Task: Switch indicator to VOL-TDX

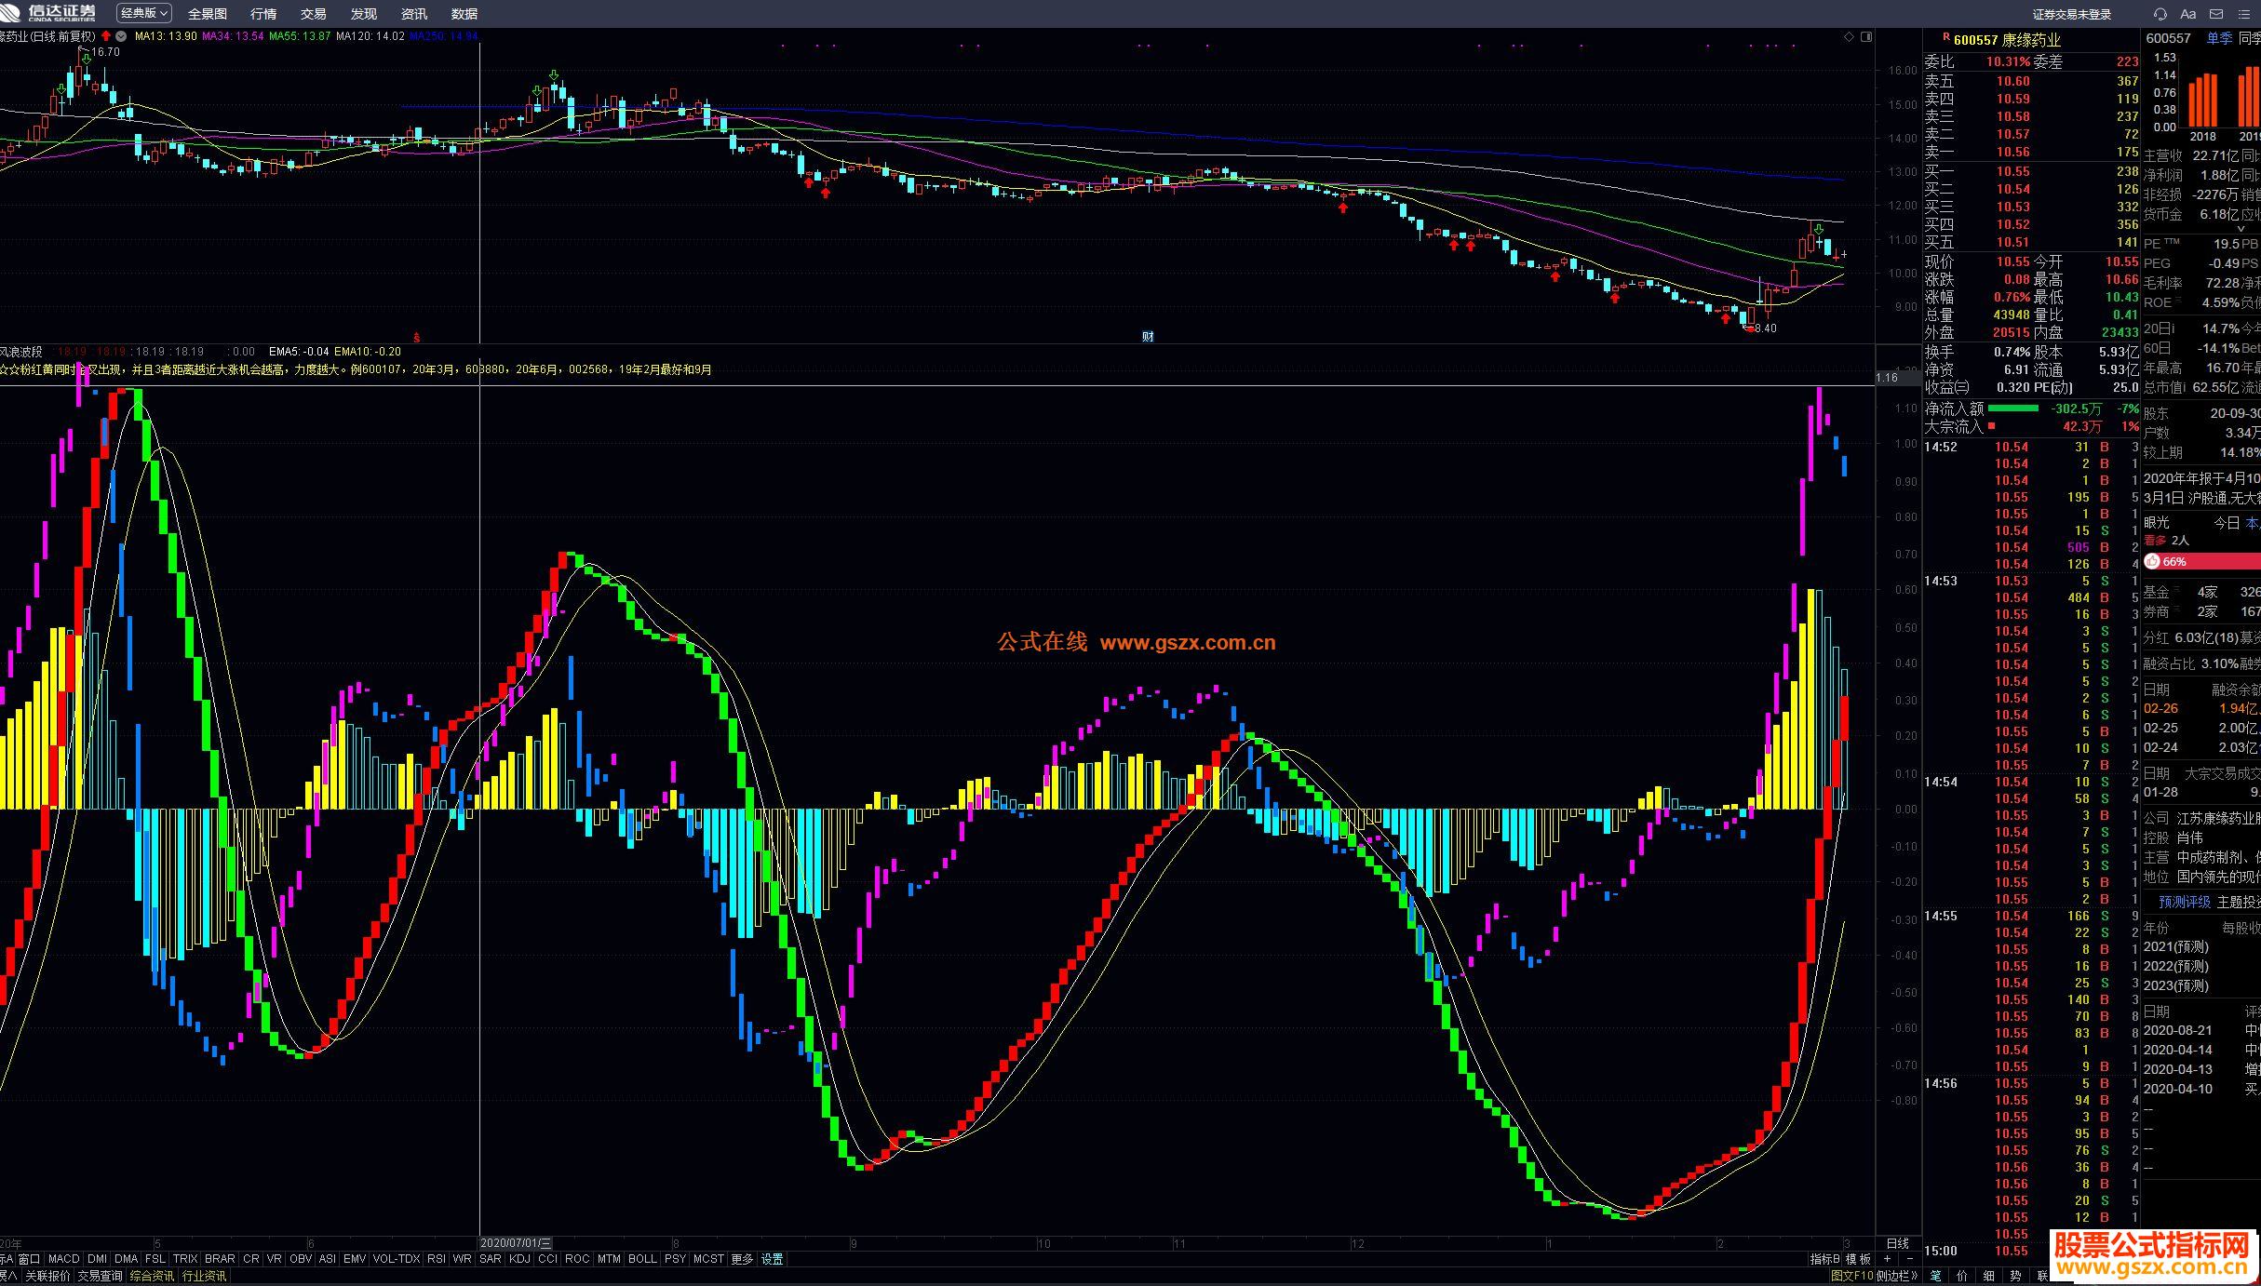Action: pyautogui.click(x=397, y=1259)
